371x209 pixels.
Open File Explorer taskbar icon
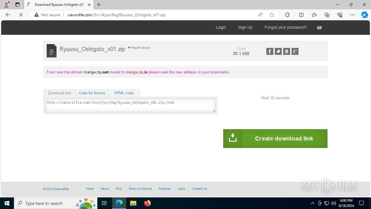pos(133,203)
